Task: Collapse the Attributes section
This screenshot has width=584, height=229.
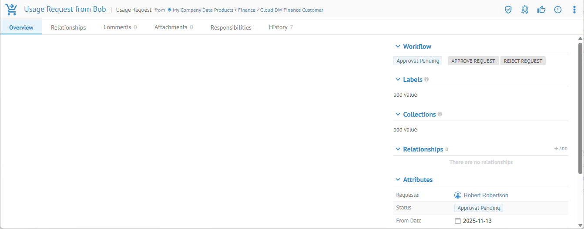Action: pos(397,180)
